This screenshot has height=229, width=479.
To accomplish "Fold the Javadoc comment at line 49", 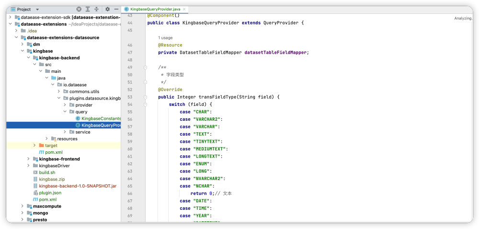I will pos(146,67).
